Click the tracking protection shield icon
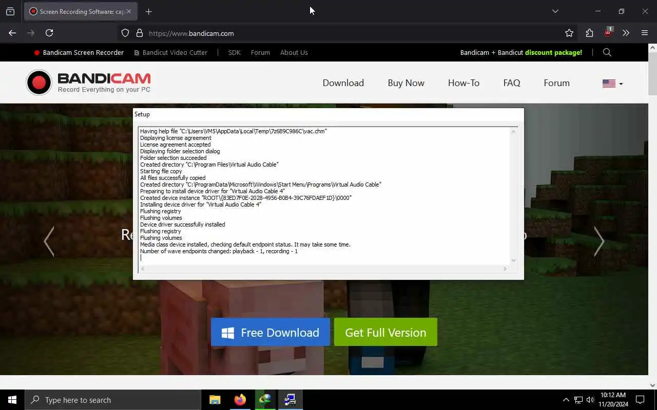 (125, 33)
